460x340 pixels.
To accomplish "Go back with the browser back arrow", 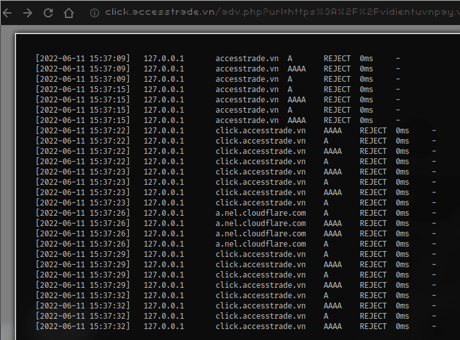I will [x=6, y=13].
